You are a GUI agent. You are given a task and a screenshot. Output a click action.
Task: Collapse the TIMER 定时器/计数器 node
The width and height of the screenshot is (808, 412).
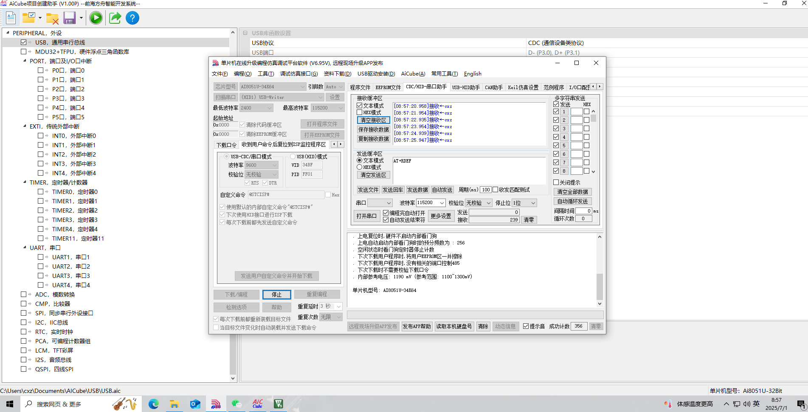pyautogui.click(x=25, y=182)
